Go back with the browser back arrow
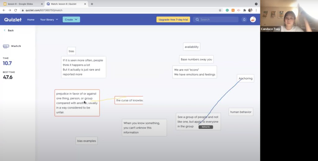 pos(4,10)
